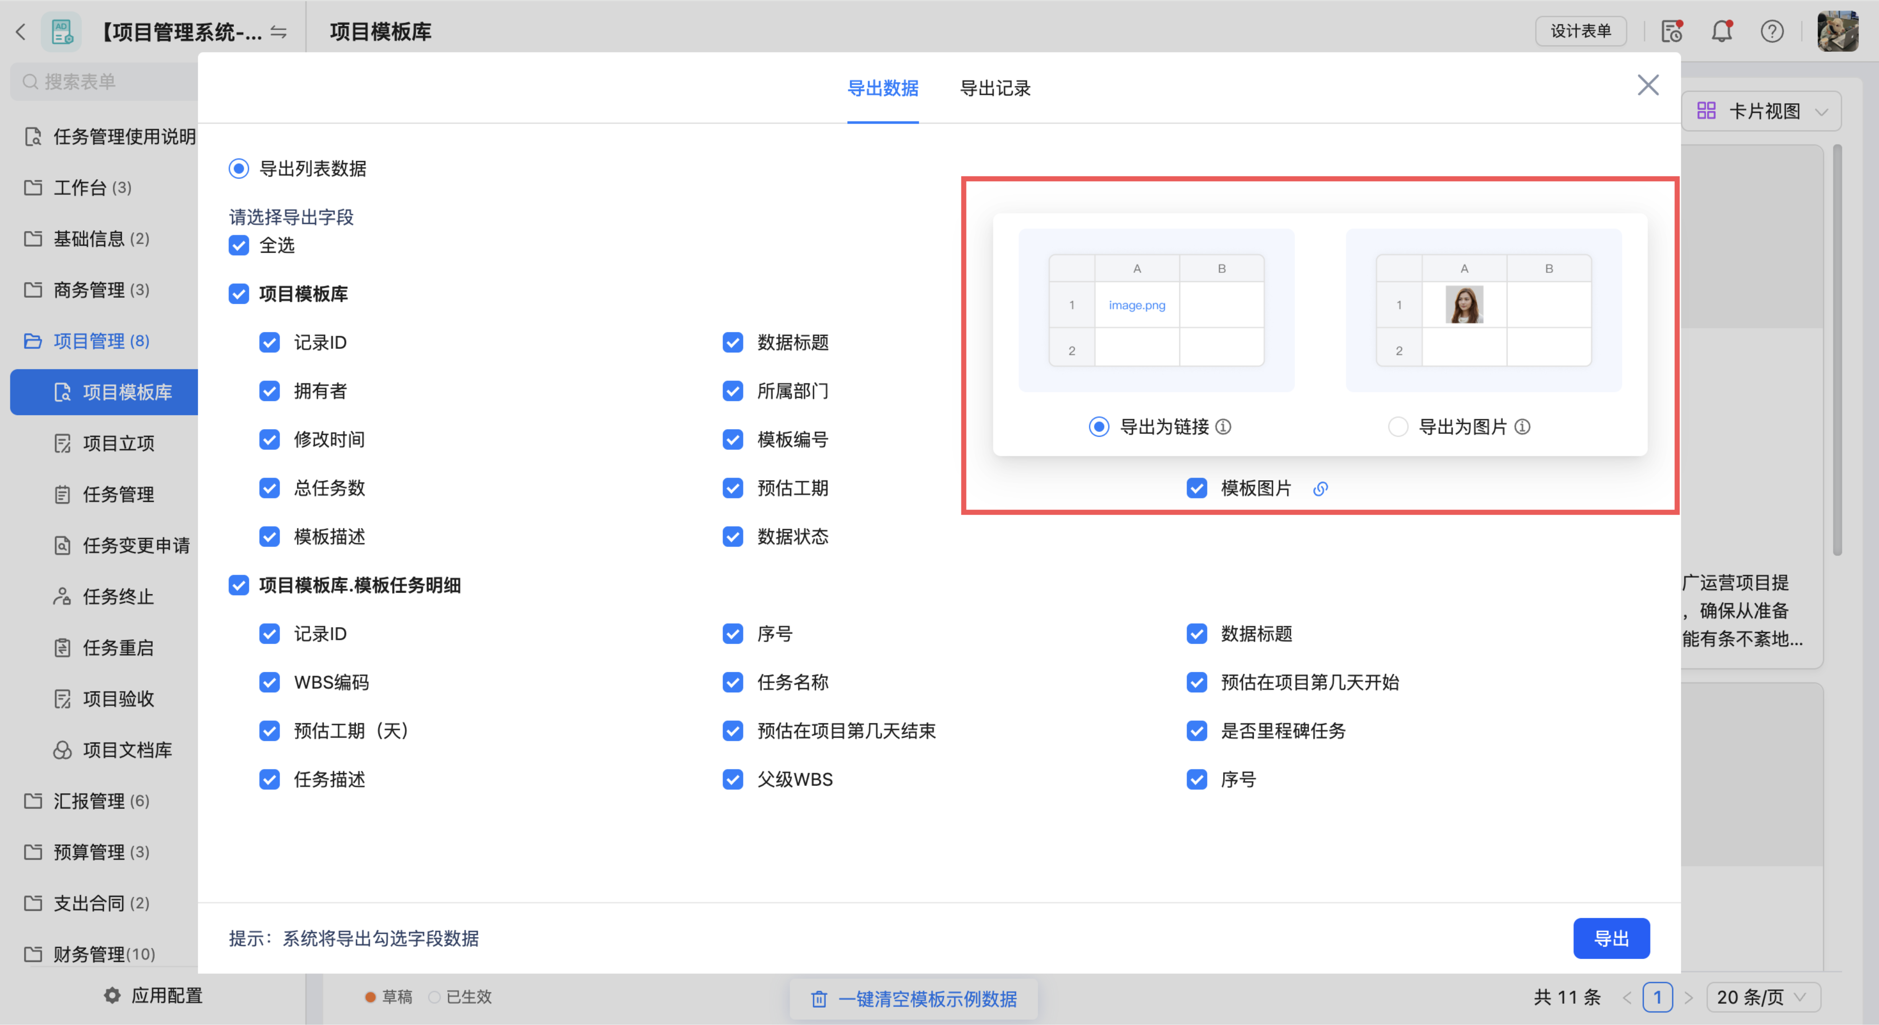Click info icon beside 导出为链接
Image resolution: width=1879 pixels, height=1025 pixels.
click(x=1223, y=426)
